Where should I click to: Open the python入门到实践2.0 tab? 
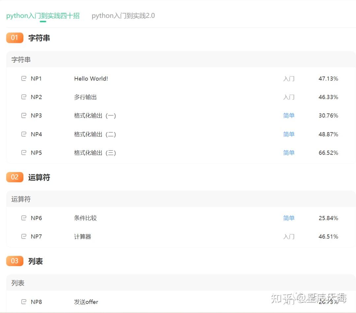(x=123, y=16)
